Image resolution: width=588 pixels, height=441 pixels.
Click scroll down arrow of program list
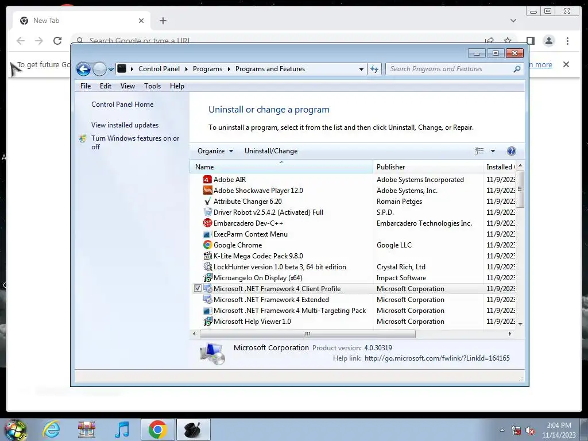pyautogui.click(x=520, y=324)
